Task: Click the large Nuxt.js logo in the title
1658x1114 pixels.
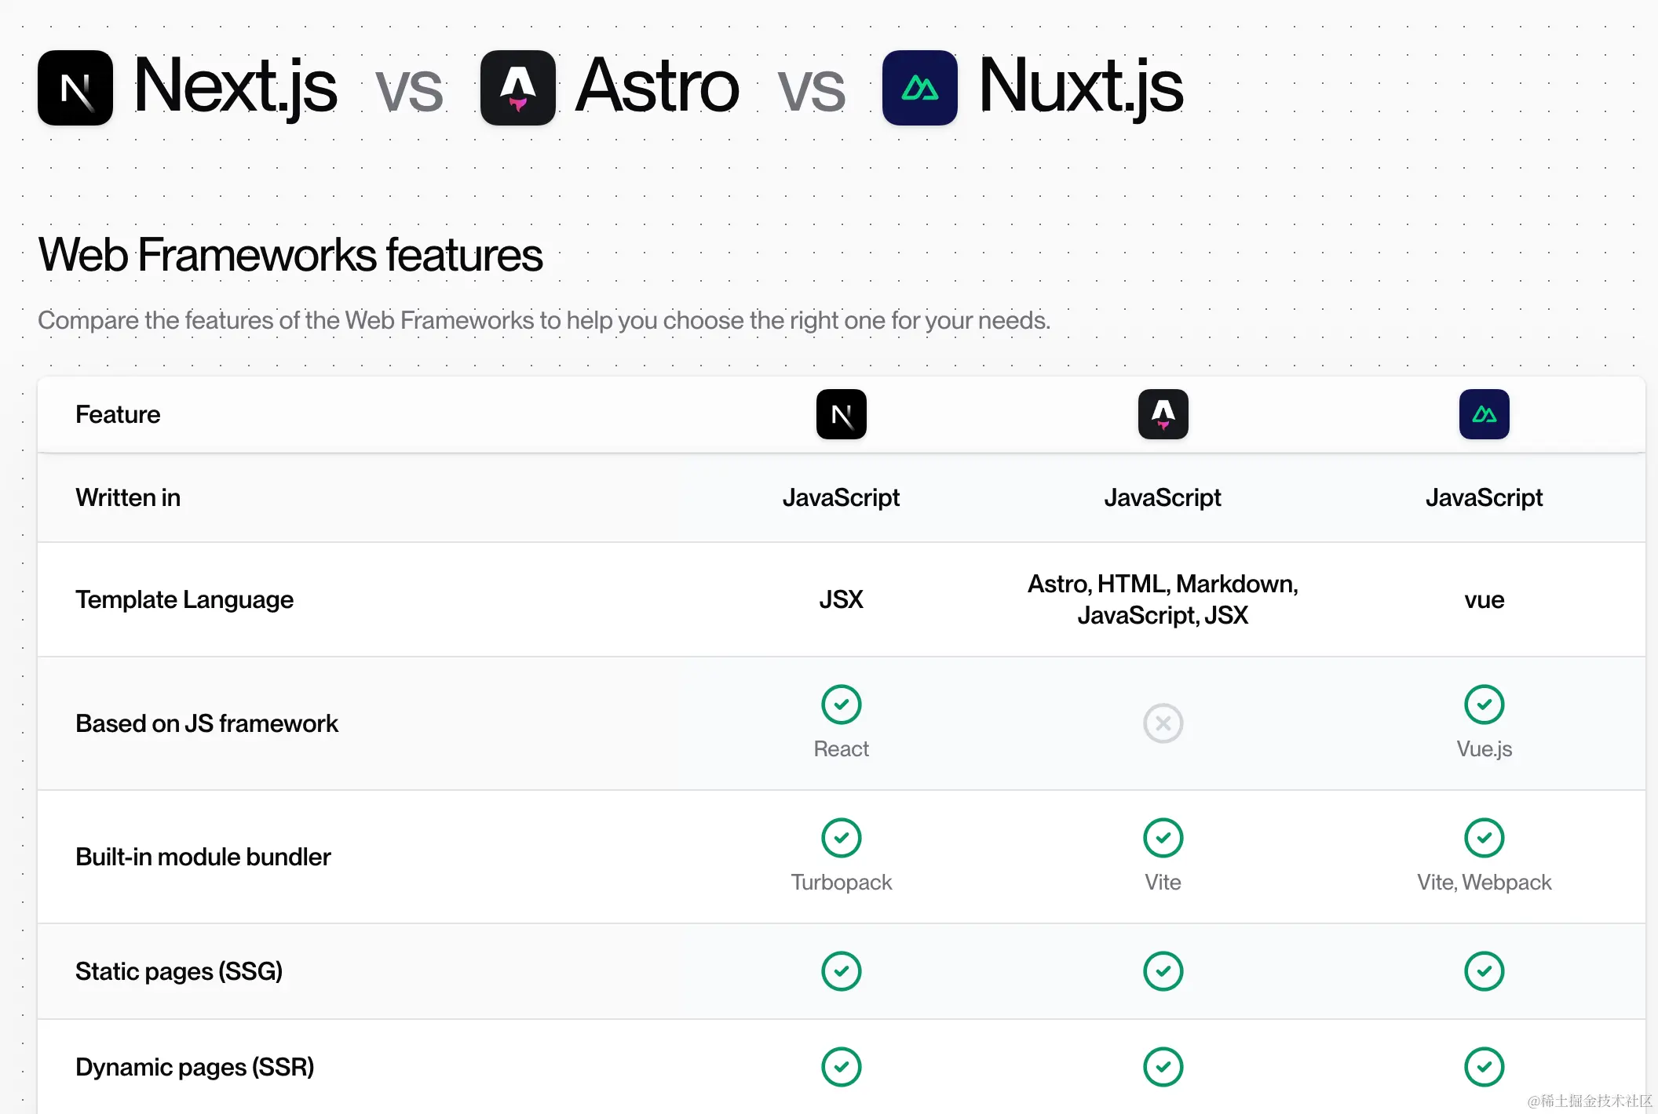Action: 920,88
